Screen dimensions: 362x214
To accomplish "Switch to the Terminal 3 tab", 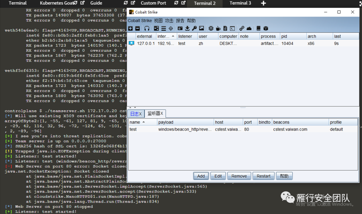I will (240, 3).
